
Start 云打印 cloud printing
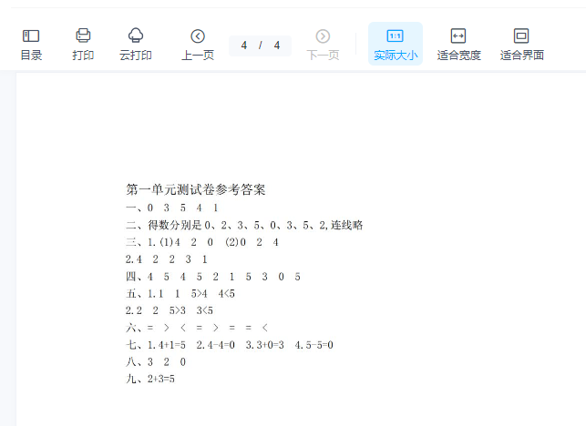[x=136, y=44]
